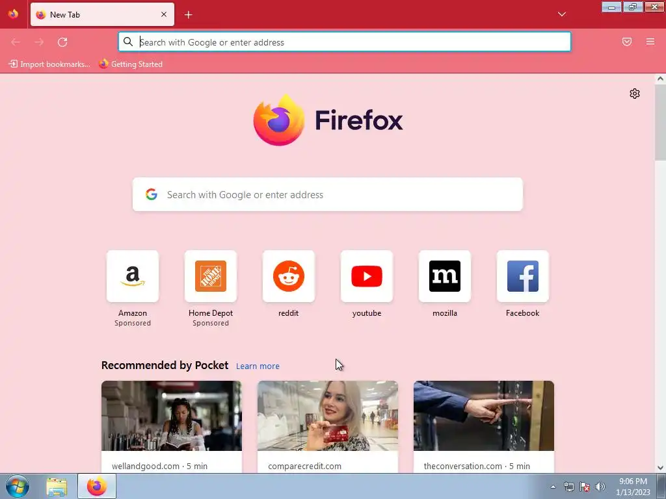Viewport: 666px width, 499px height.
Task: Select the New Tab tab
Action: click(102, 14)
